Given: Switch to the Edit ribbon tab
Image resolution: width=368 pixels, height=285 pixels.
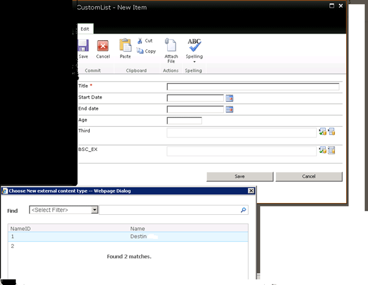Looking at the screenshot, I should pyautogui.click(x=85, y=29).
